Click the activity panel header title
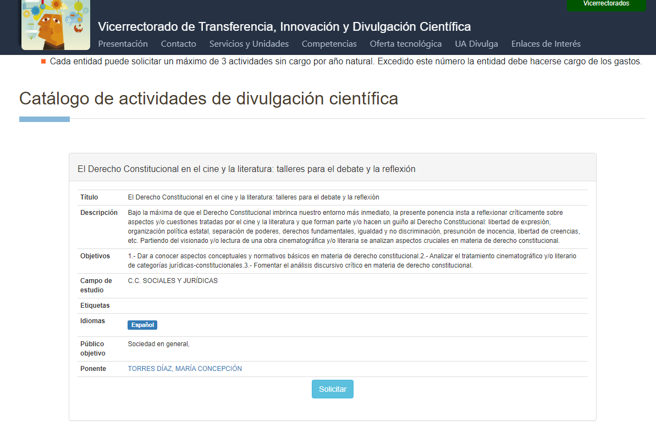The width and height of the screenshot is (656, 427). tap(246, 169)
